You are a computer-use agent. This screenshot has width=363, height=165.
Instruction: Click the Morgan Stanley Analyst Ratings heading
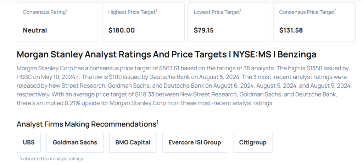coord(167,54)
